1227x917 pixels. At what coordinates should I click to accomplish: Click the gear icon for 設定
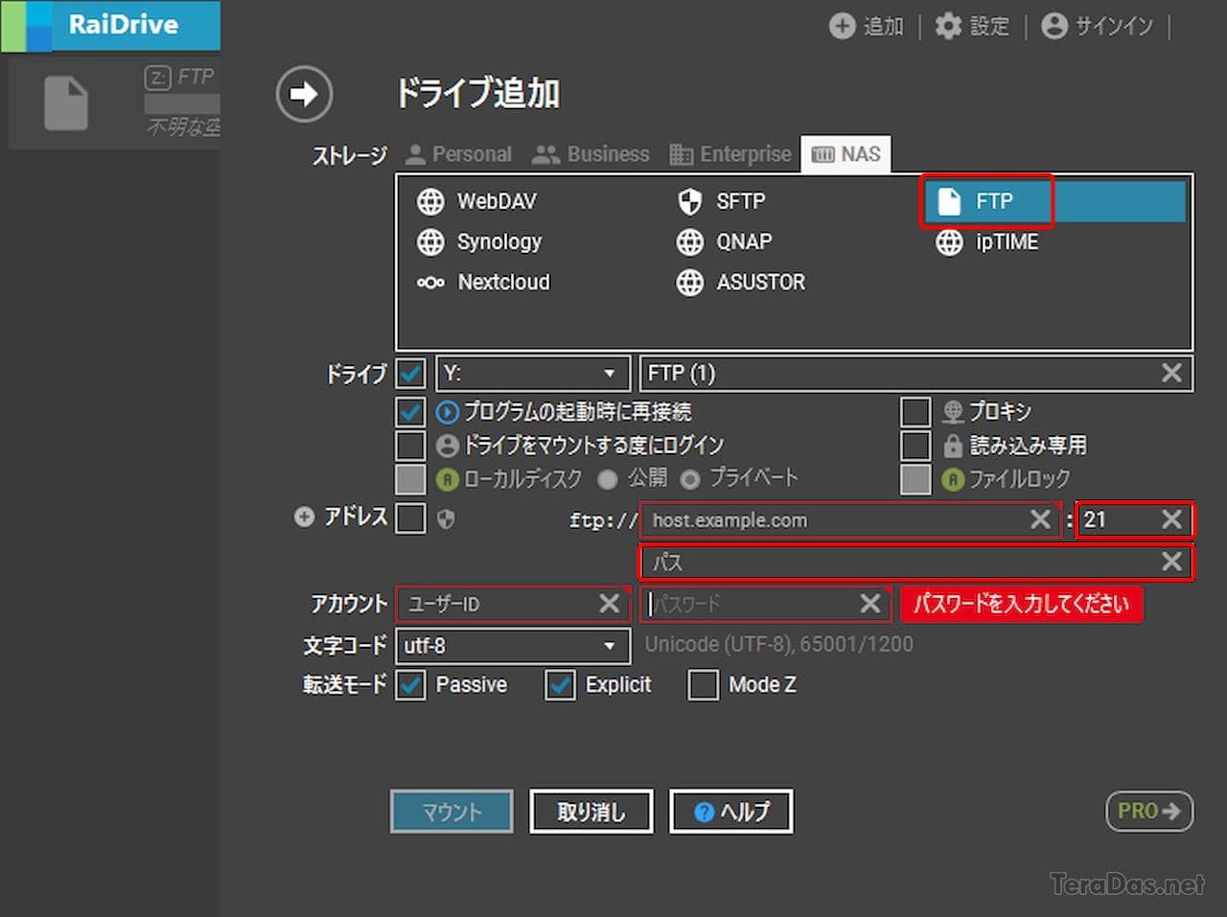point(948,26)
